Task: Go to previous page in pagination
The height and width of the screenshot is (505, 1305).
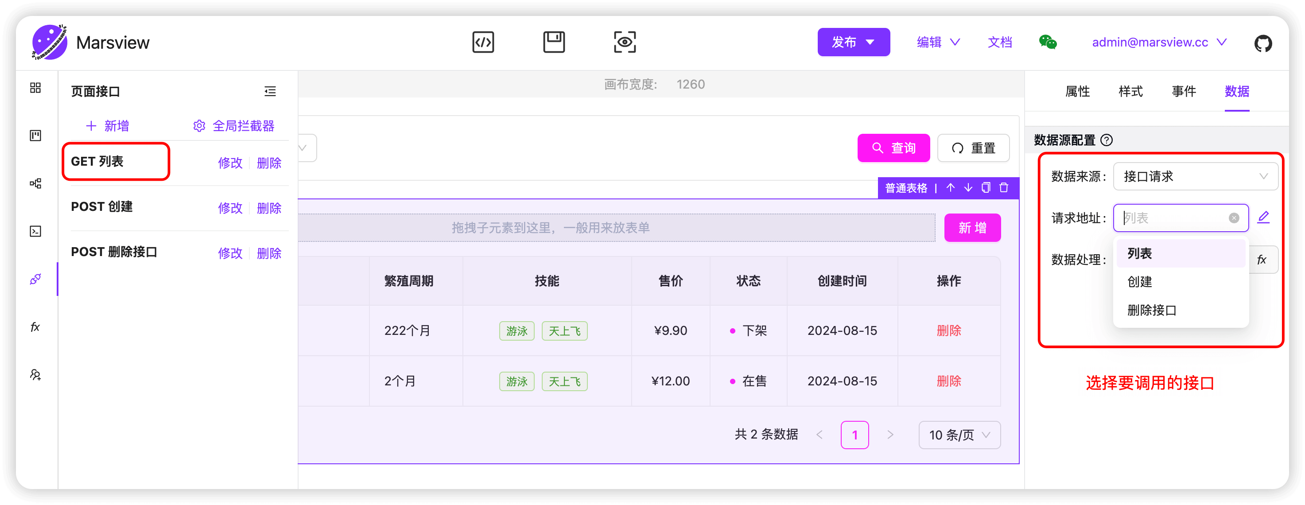Action: (x=819, y=435)
